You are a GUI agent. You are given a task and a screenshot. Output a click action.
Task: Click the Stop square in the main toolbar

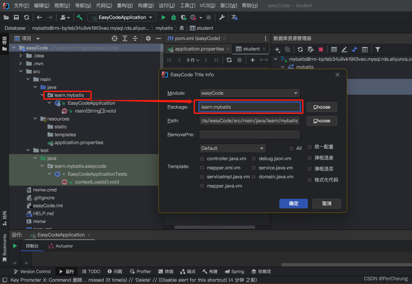click(x=209, y=17)
